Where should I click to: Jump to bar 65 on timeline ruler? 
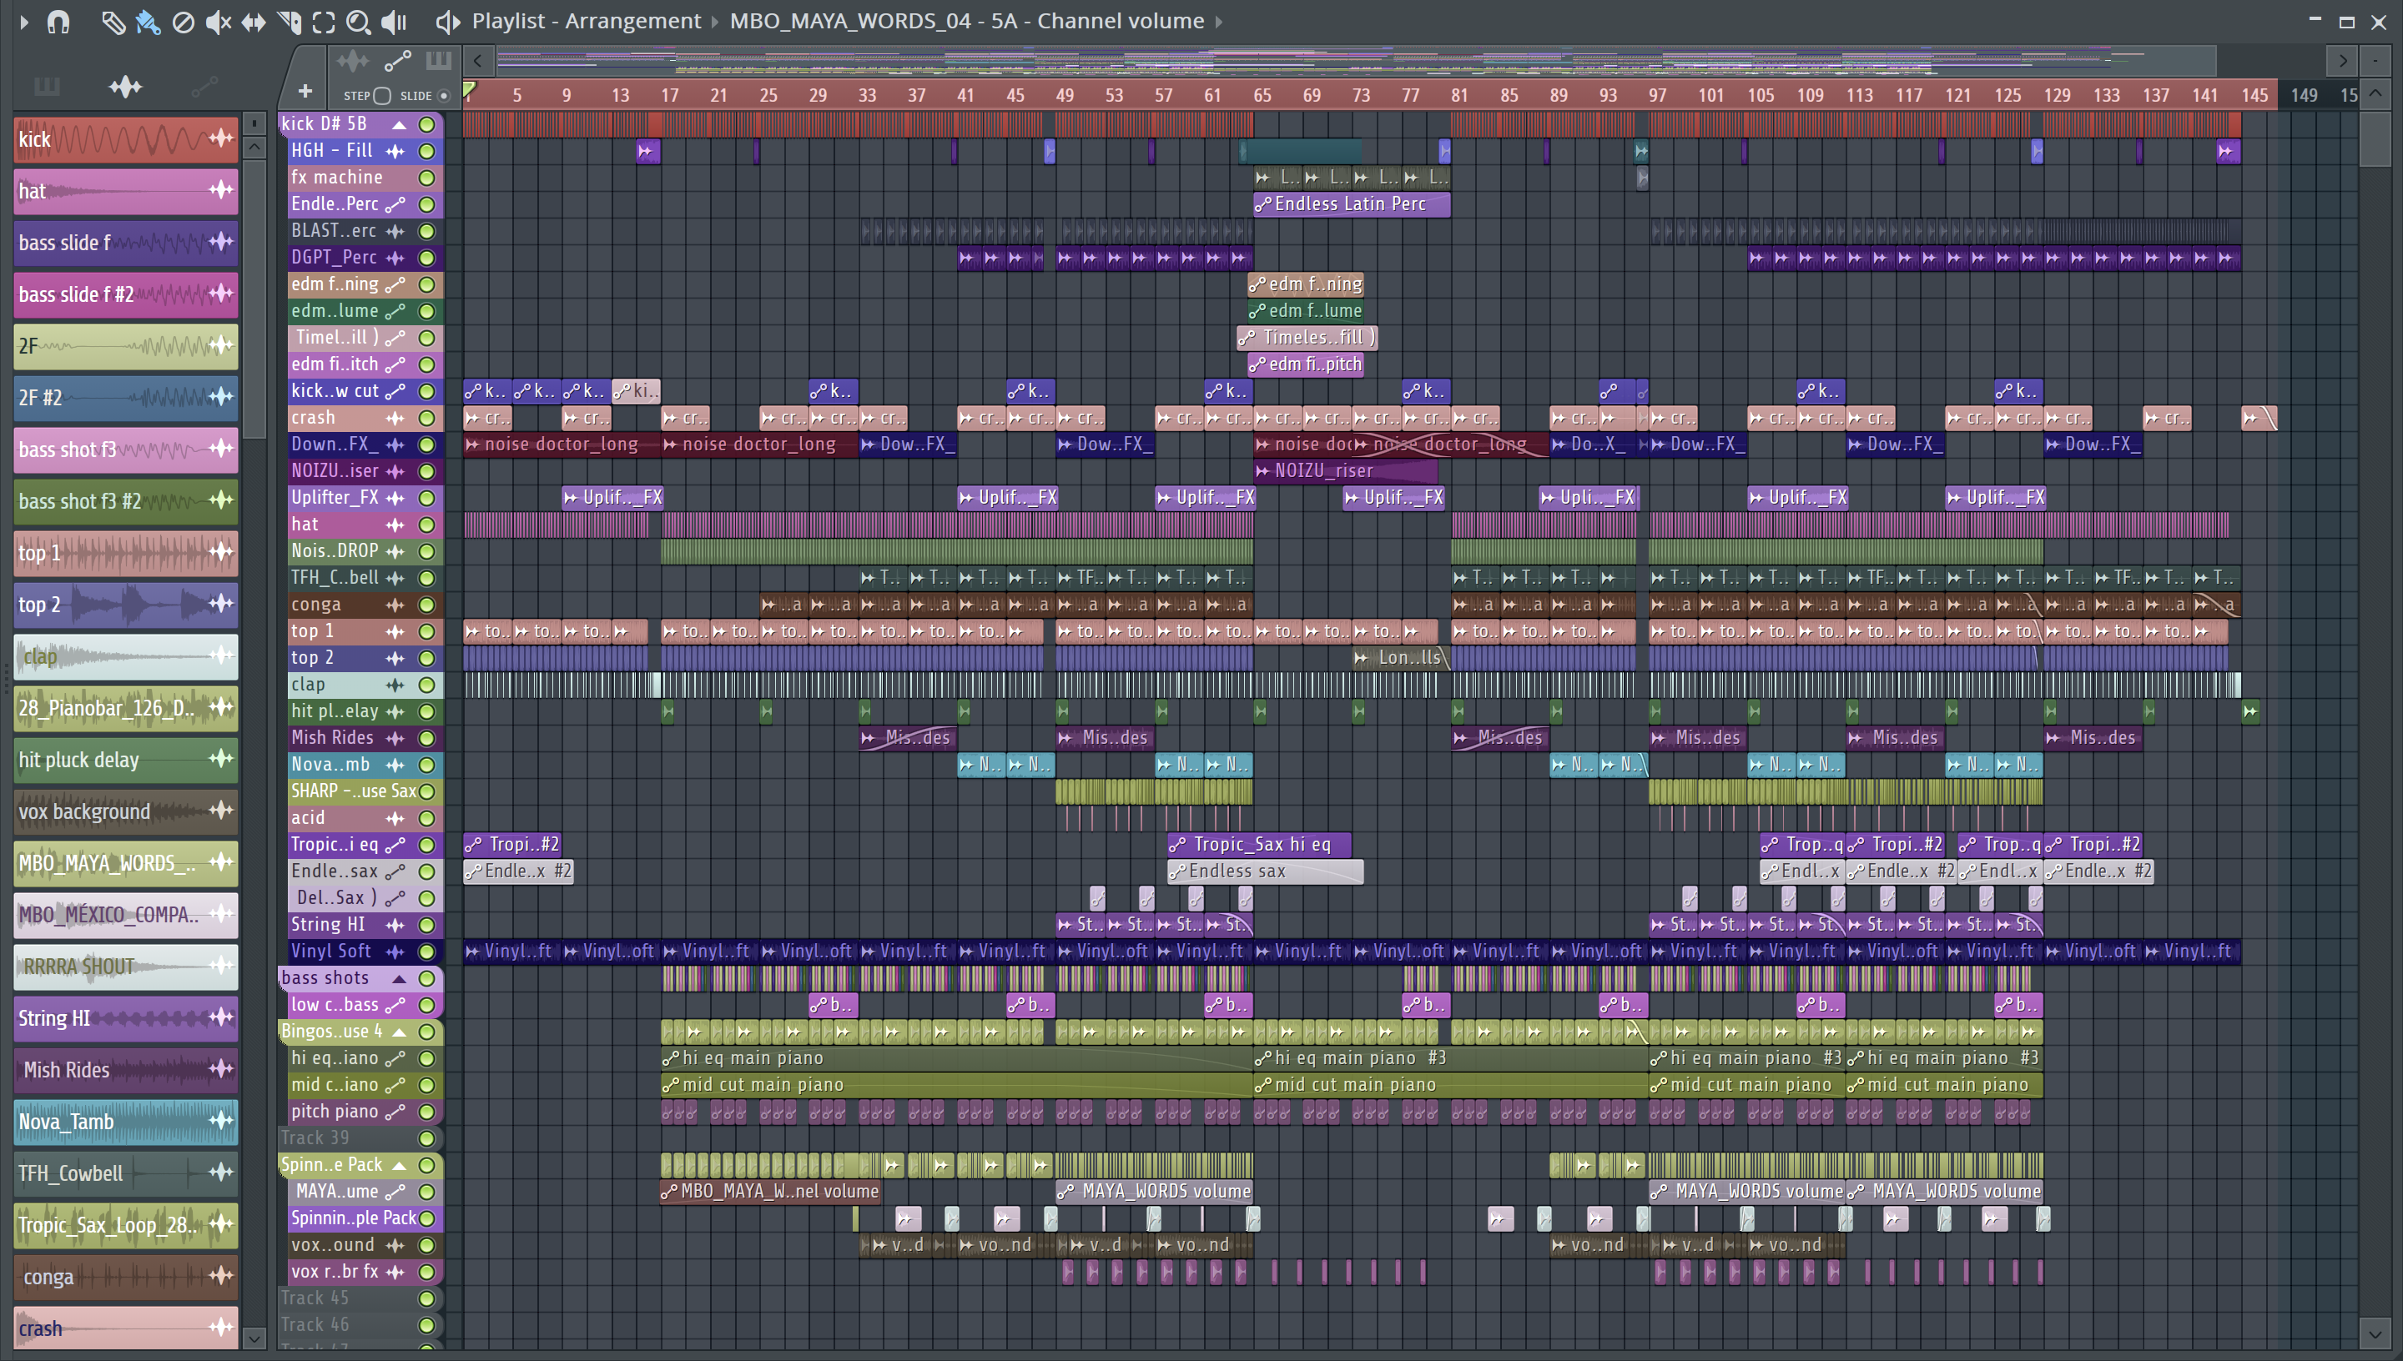tap(1262, 95)
